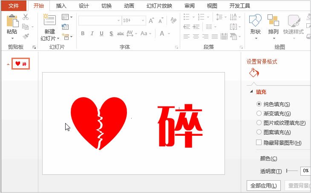Toggle Italic formatting
The width and height of the screenshot is (311, 193).
point(92,34)
